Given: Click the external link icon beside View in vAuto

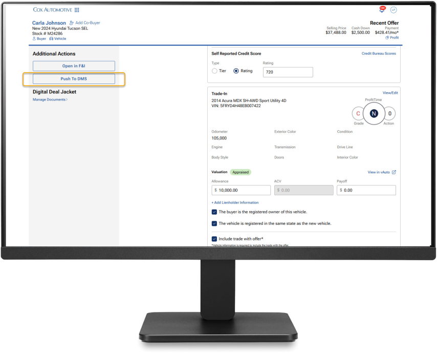Looking at the screenshot, I should (x=394, y=172).
